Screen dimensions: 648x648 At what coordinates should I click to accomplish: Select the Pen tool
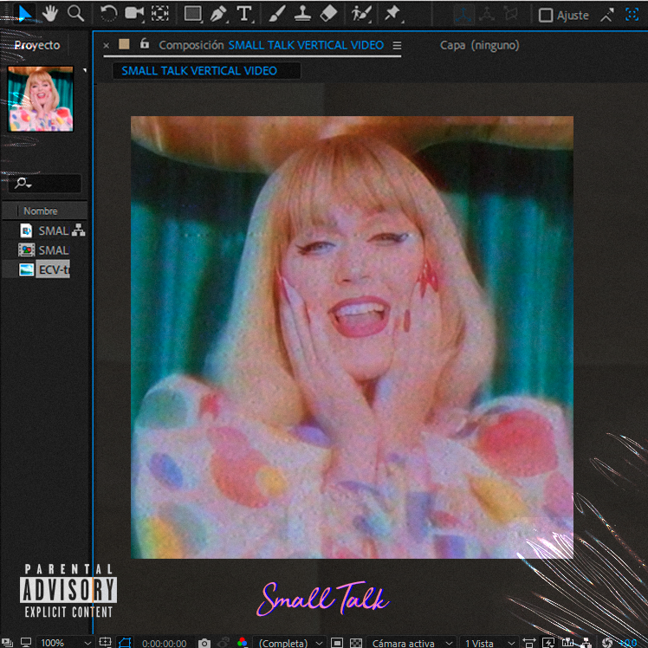[218, 14]
